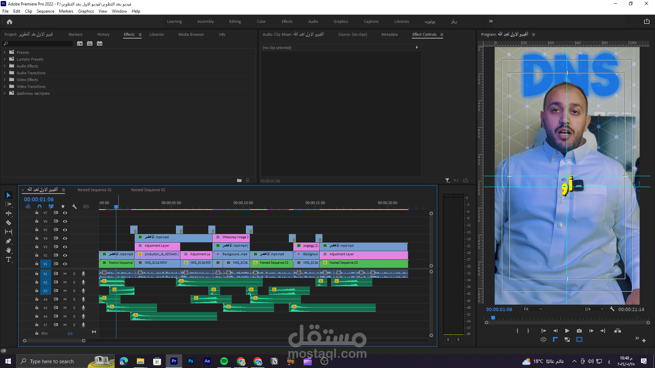Select the Ripple Edit tool

tap(9, 213)
